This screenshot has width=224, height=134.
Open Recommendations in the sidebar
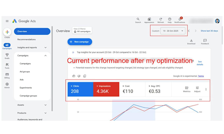(26, 40)
